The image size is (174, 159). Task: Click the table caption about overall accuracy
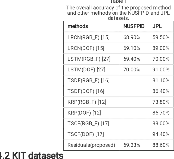[x=119, y=13]
